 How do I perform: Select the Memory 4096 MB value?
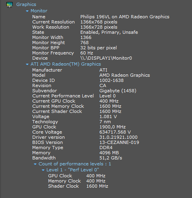[x=109, y=153]
